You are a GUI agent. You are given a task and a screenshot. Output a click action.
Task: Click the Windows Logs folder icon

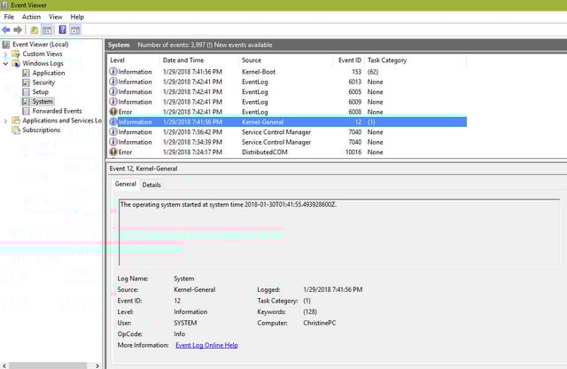[x=16, y=63]
